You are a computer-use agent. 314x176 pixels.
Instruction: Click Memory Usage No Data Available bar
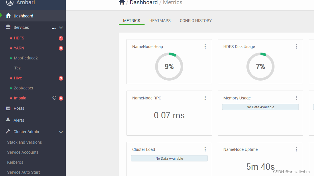260,107
